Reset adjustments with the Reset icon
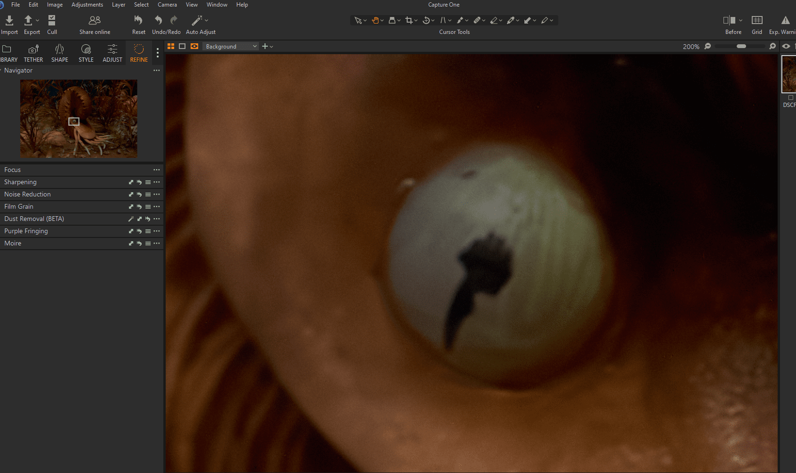 (x=138, y=20)
